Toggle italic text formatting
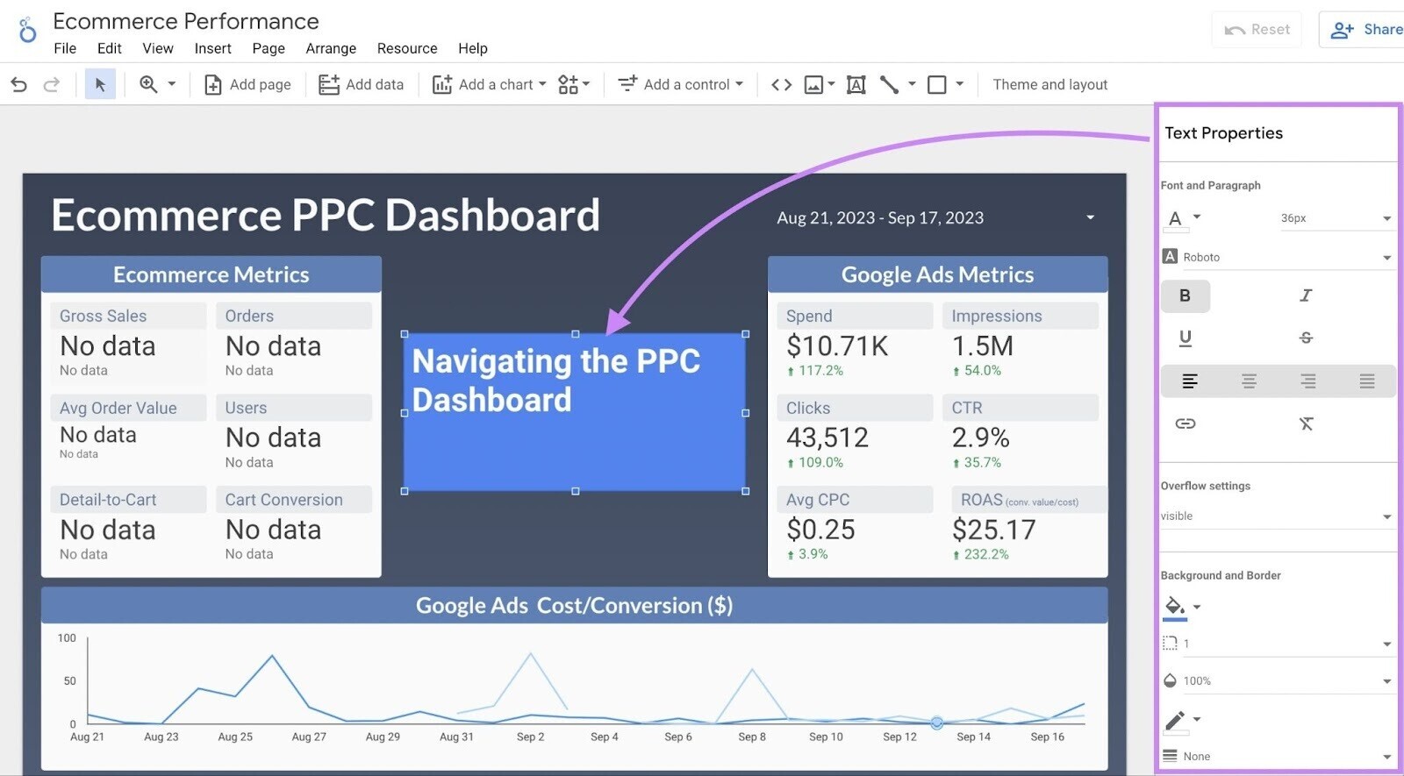This screenshot has height=776, width=1404. [1306, 295]
